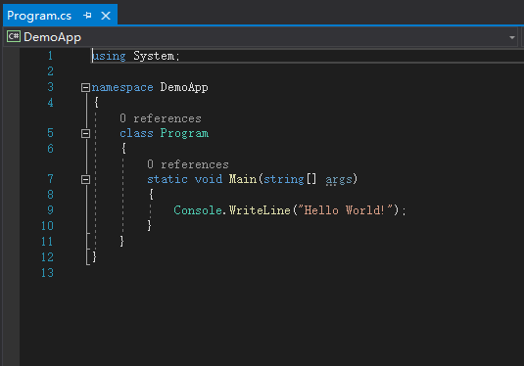This screenshot has width=524, height=366.
Task: Click 'WriteLine' on line 9
Action: 260,210
